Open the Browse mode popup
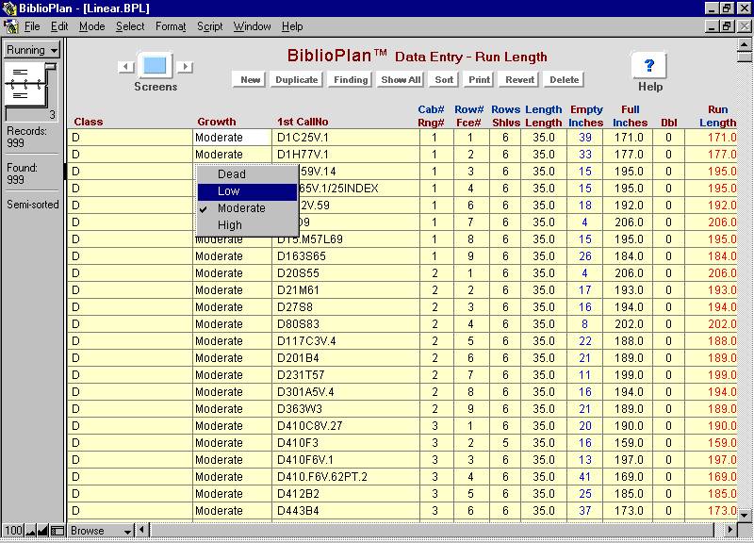This screenshot has width=754, height=543. tap(101, 531)
